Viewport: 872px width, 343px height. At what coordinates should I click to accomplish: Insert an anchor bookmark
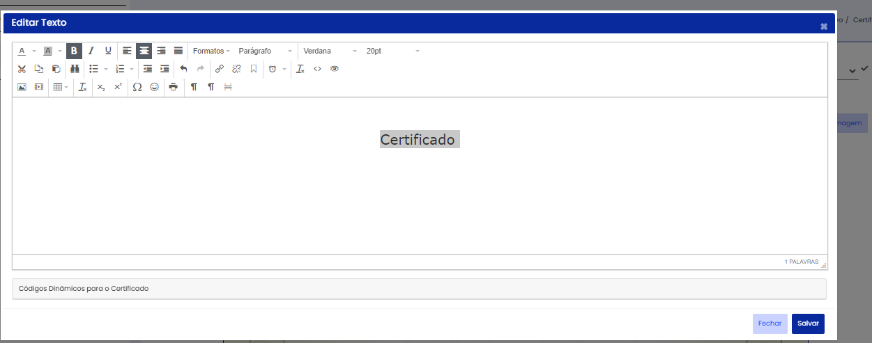tap(254, 69)
